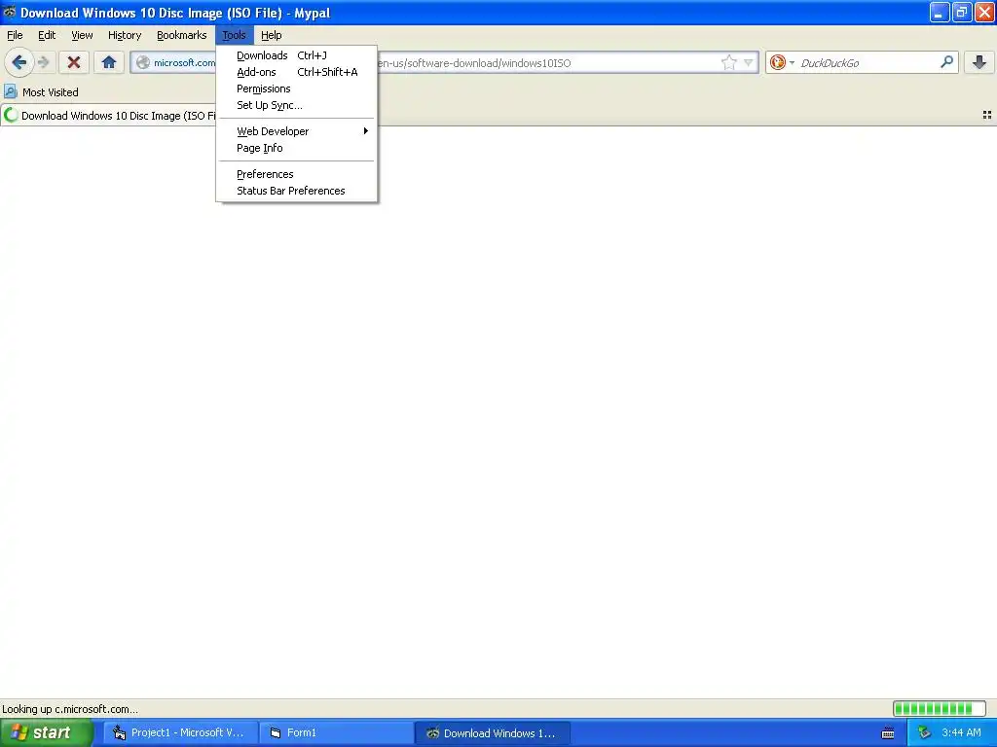Open the downloads arrow toolbar button
The height and width of the screenshot is (747, 997).
(x=979, y=62)
